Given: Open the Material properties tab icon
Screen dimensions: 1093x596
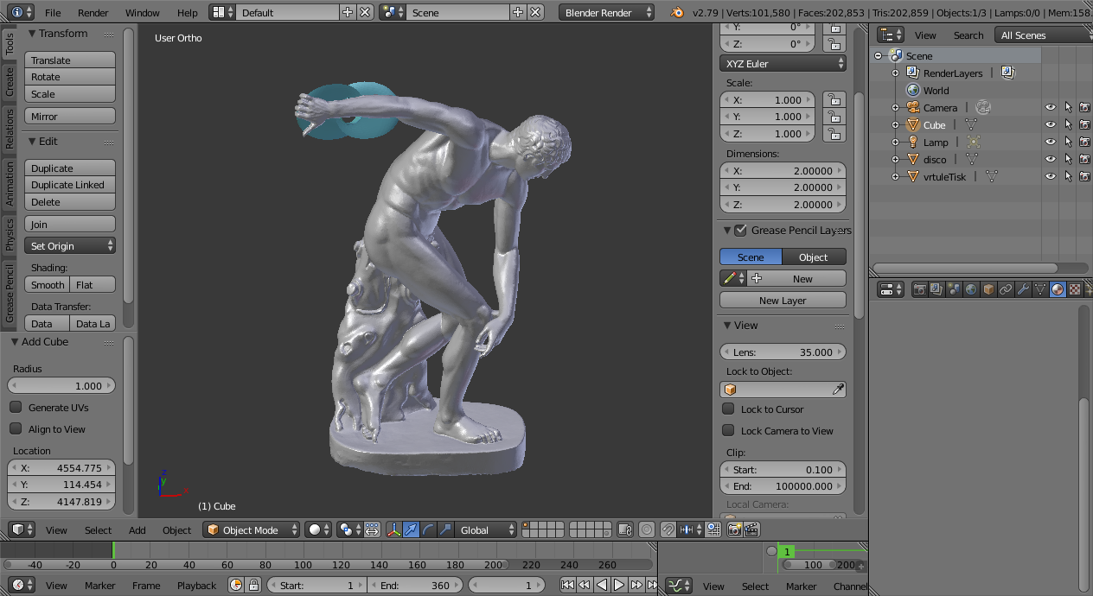Looking at the screenshot, I should [1058, 289].
